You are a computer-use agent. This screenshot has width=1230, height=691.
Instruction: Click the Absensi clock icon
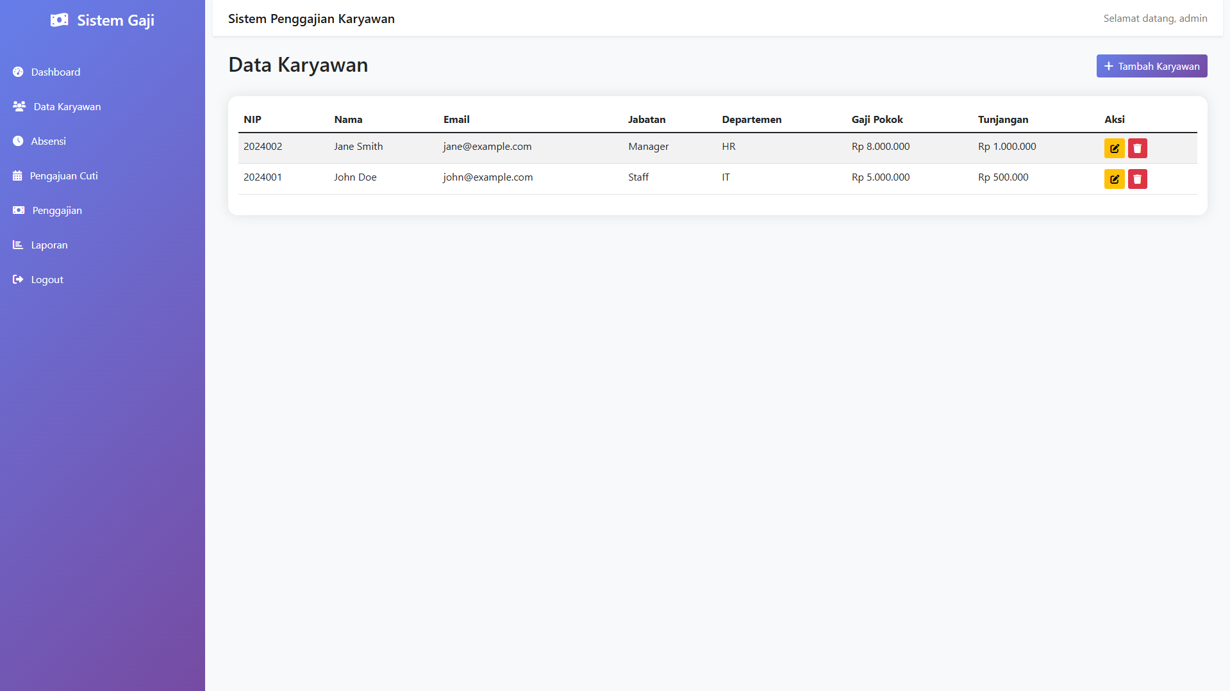point(18,142)
